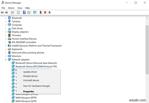Click the Forward arrow toolbar icon
This screenshot has height=103, width=149.
(x=7, y=13)
